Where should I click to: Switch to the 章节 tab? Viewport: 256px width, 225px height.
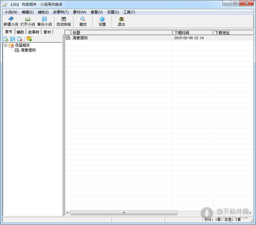9,32
